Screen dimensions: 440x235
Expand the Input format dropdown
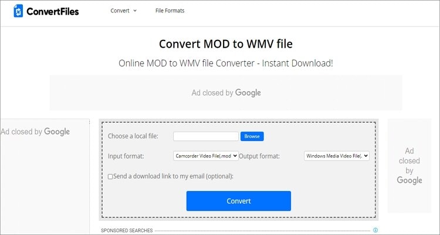(x=206, y=156)
